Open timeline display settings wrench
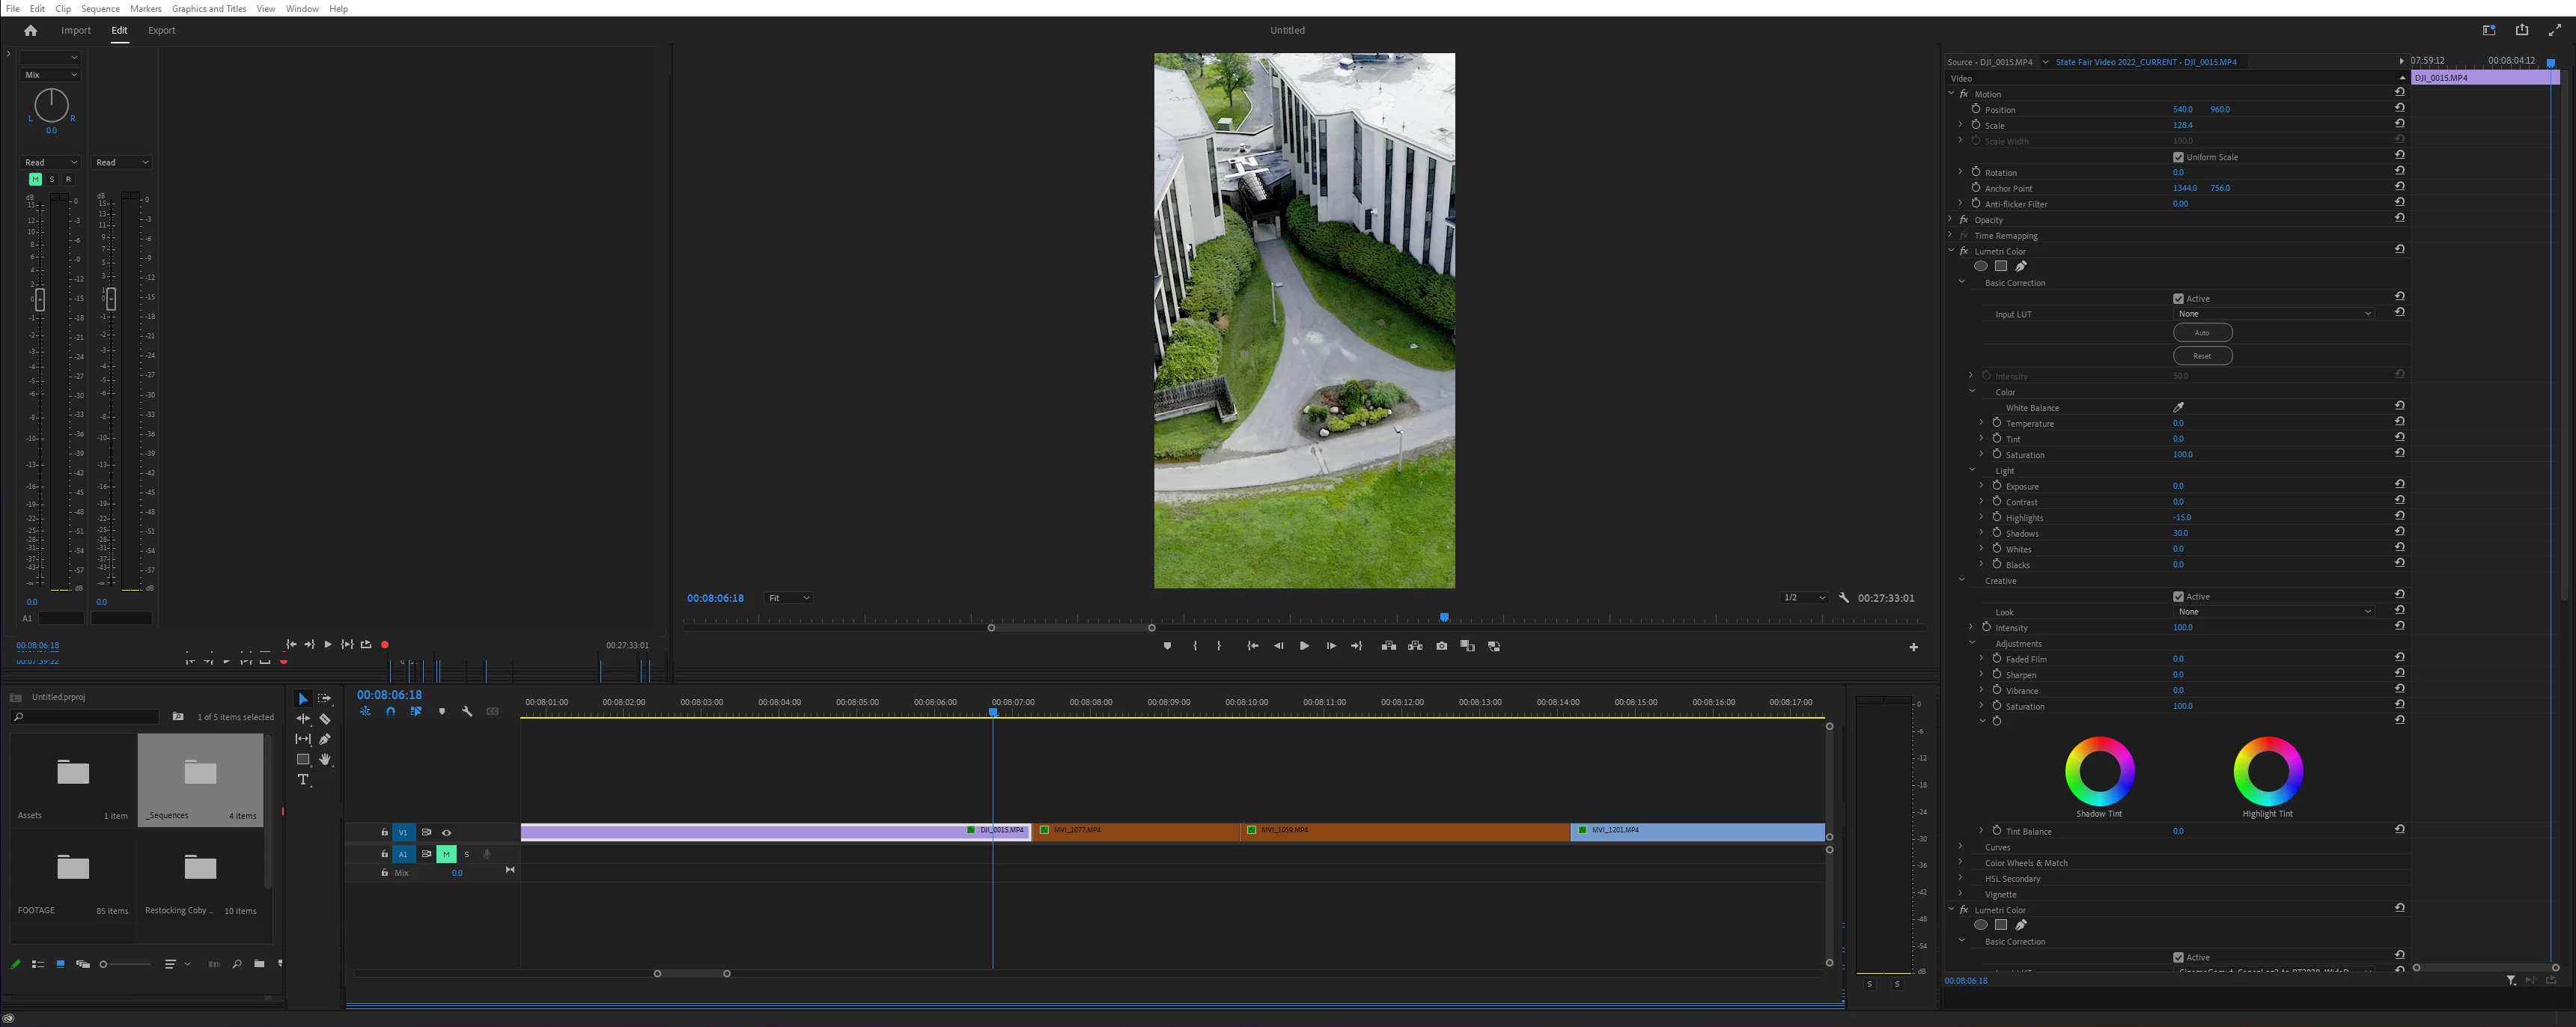Viewport: 2576px width, 1027px height. 467,712
